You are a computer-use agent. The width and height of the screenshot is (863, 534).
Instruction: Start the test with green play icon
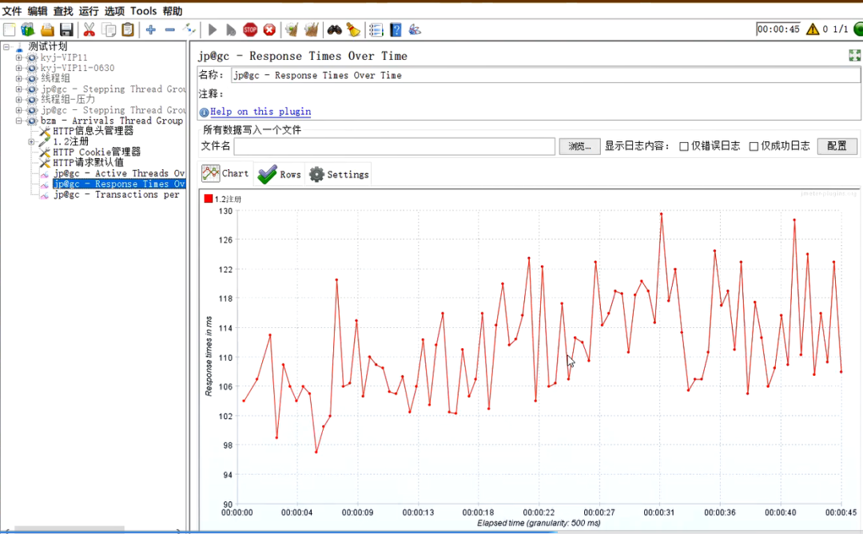[213, 30]
